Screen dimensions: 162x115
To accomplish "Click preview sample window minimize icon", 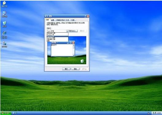I will pos(68,43).
